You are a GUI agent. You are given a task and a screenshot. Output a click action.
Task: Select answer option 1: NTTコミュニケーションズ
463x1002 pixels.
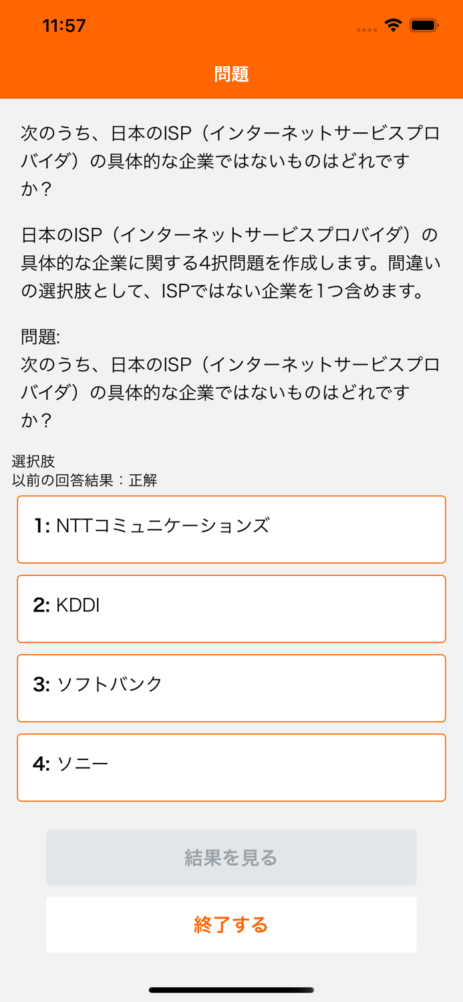click(x=231, y=529)
